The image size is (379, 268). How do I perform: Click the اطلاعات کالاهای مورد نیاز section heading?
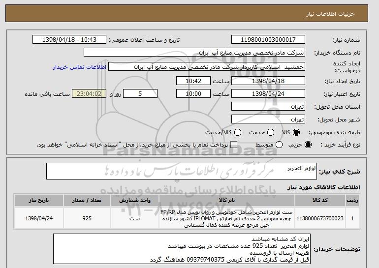[324, 187]
